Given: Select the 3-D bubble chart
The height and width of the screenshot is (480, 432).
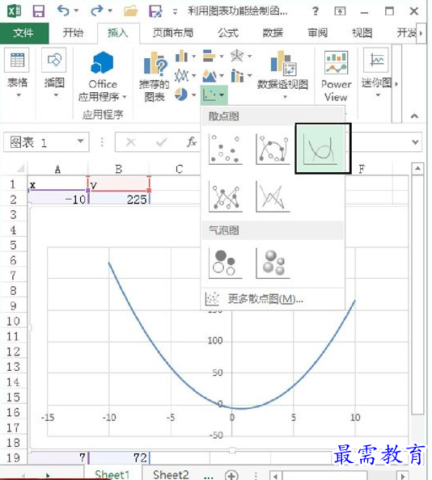Looking at the screenshot, I should (x=273, y=263).
